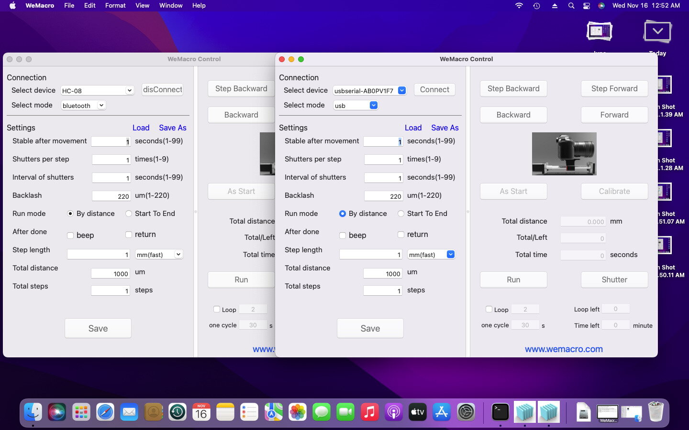The height and width of the screenshot is (430, 689).
Task: Open usbserial-AB0PV1F7 device dropdown
Action: click(x=370, y=90)
